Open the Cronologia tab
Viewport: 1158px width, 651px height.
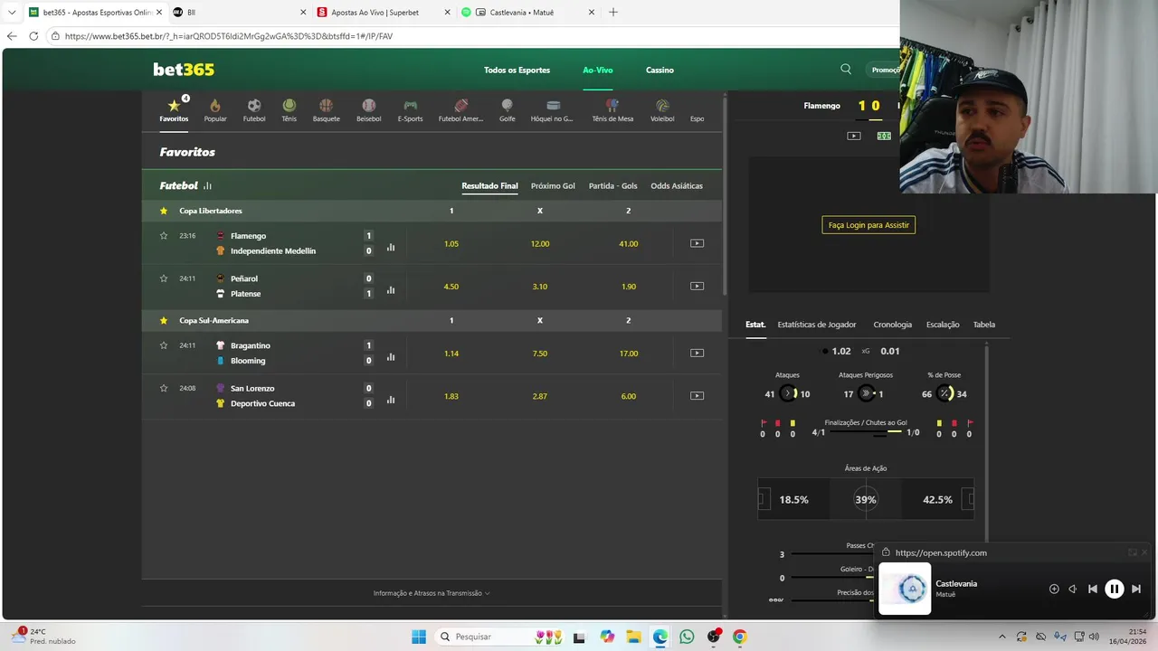(x=892, y=325)
